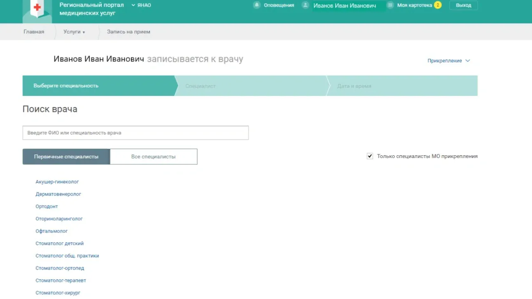Select the Офтальмолог specialty
This screenshot has width=532, height=299.
pyautogui.click(x=52, y=231)
